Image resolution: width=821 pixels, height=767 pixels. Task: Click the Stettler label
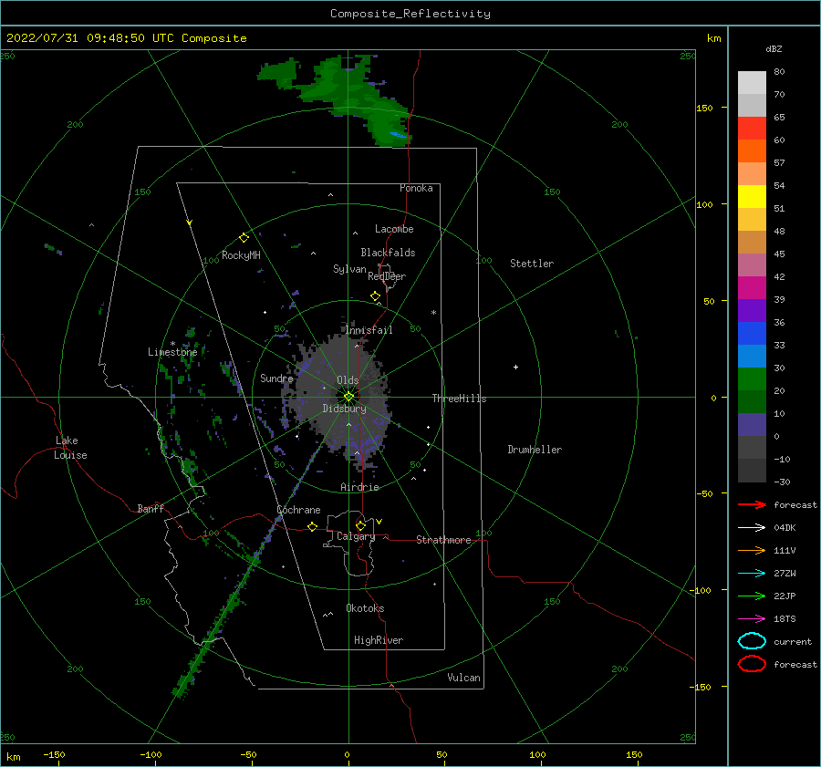[532, 264]
